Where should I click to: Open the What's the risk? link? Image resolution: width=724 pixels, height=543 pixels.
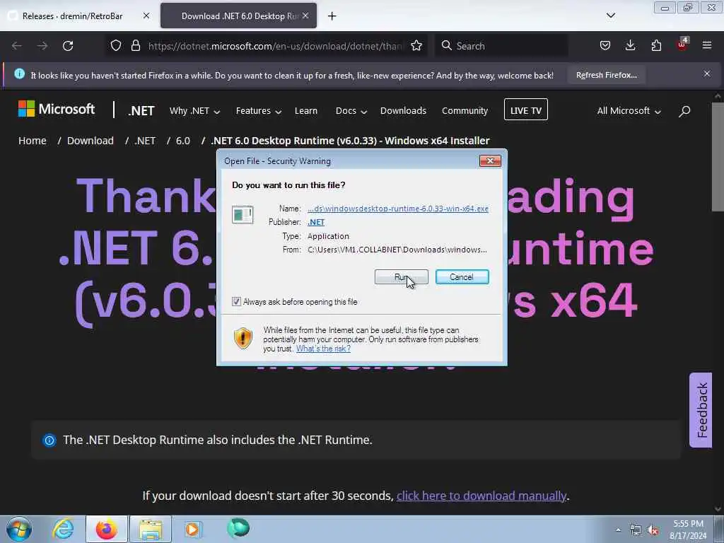click(x=323, y=349)
